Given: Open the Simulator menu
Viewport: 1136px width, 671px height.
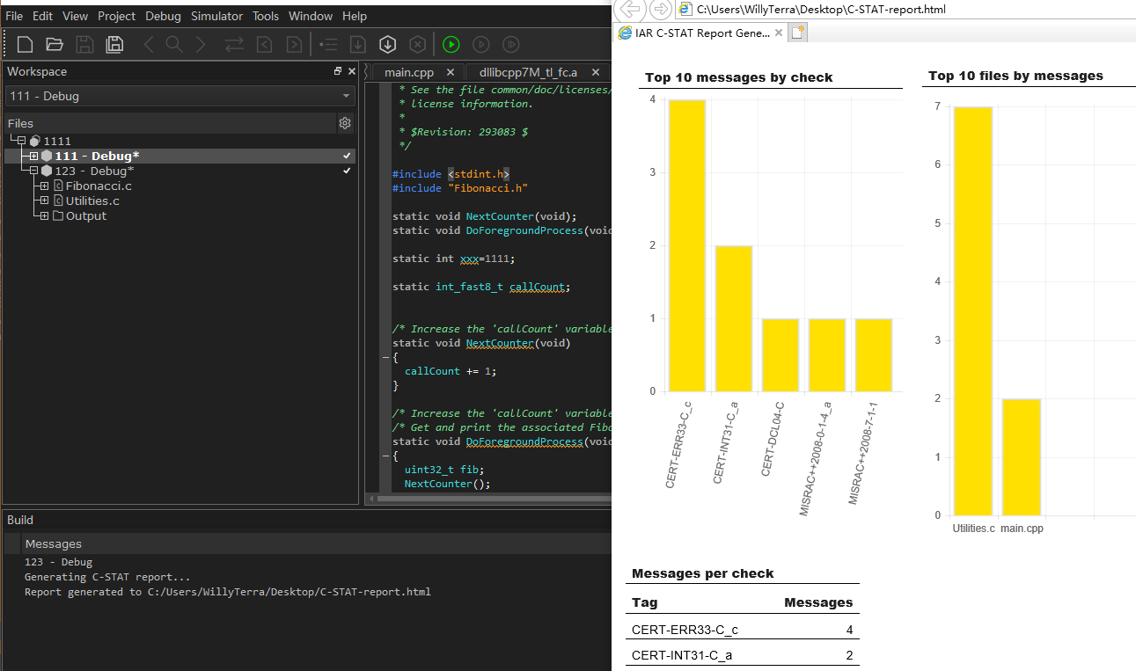Looking at the screenshot, I should (216, 16).
